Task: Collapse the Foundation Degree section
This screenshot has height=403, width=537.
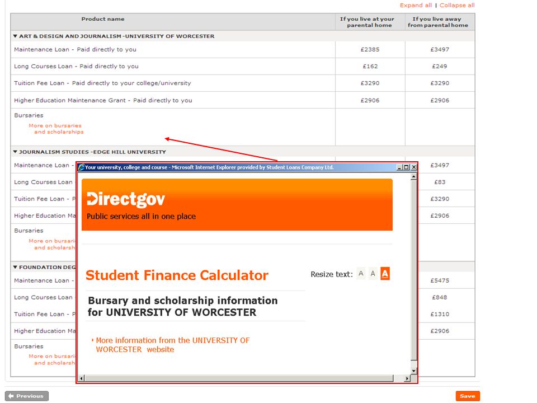Action: pos(15,268)
